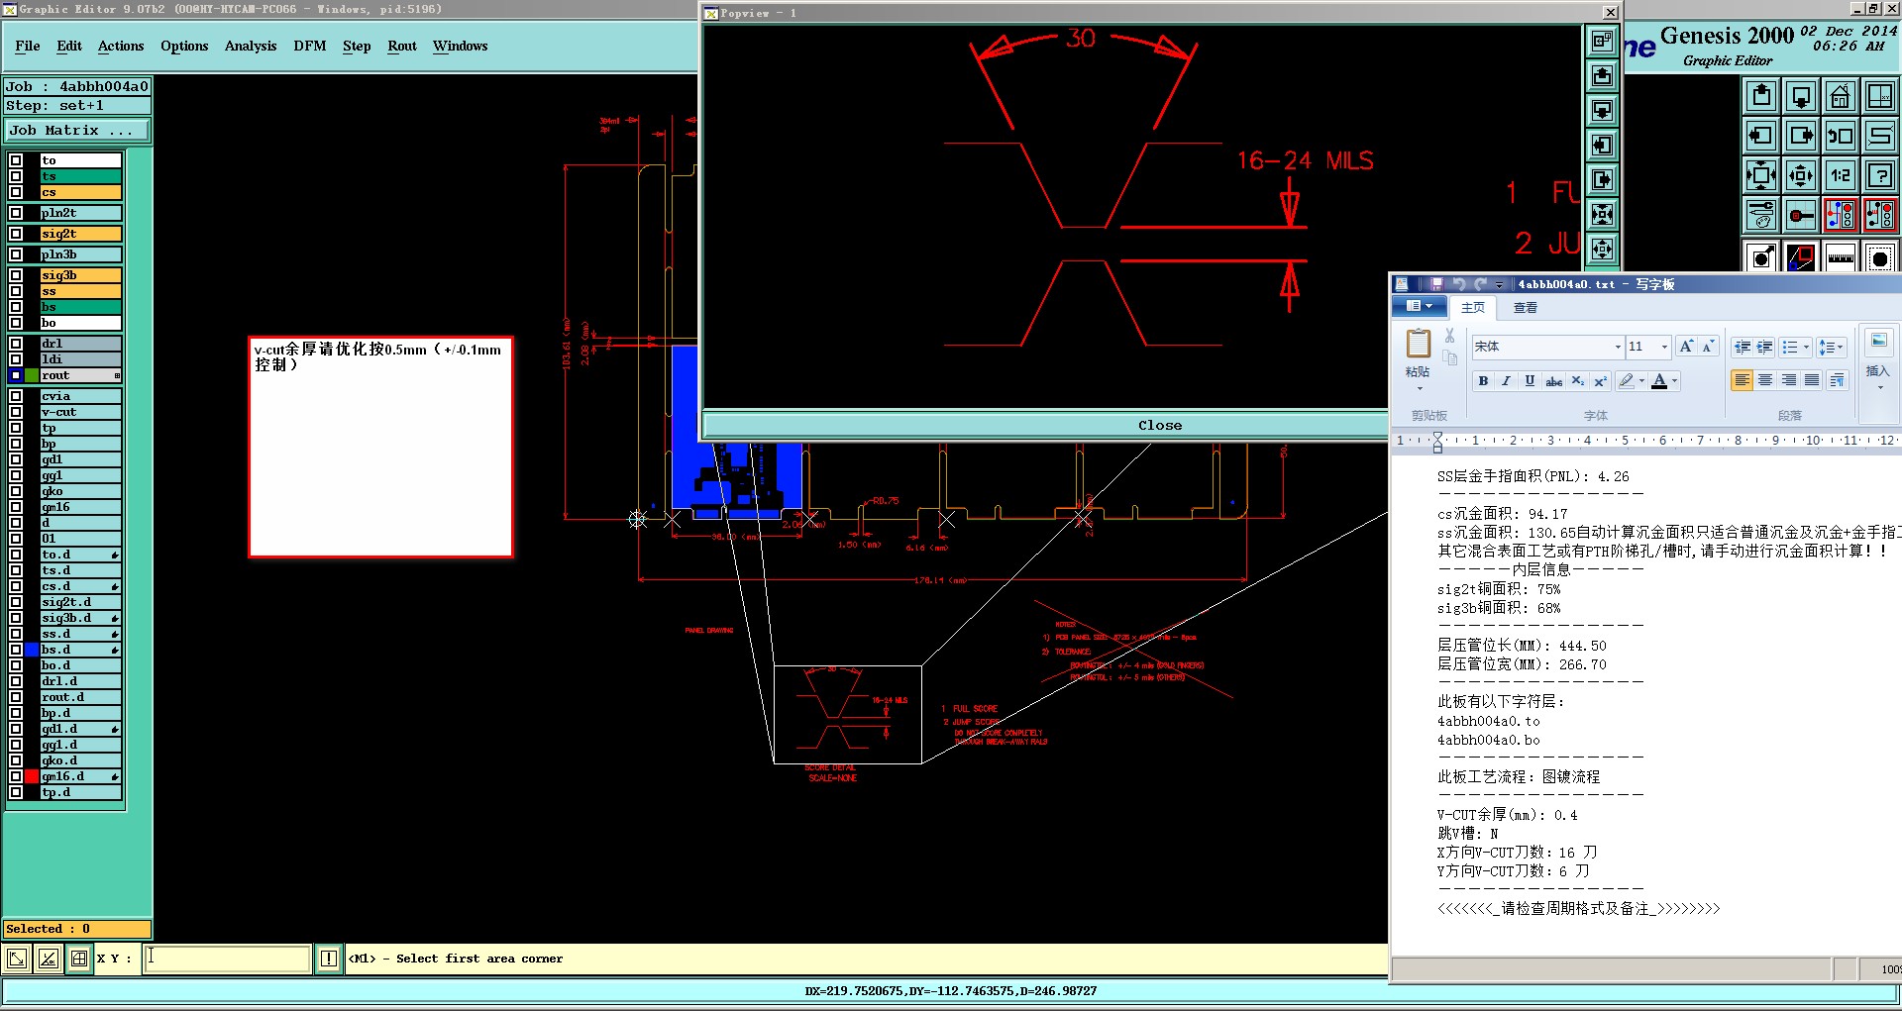Click the X Y coordinate input field
Screen dimensions: 1902x1011
(227, 959)
